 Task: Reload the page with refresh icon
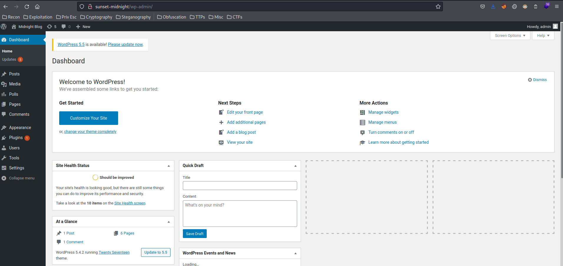[27, 6]
